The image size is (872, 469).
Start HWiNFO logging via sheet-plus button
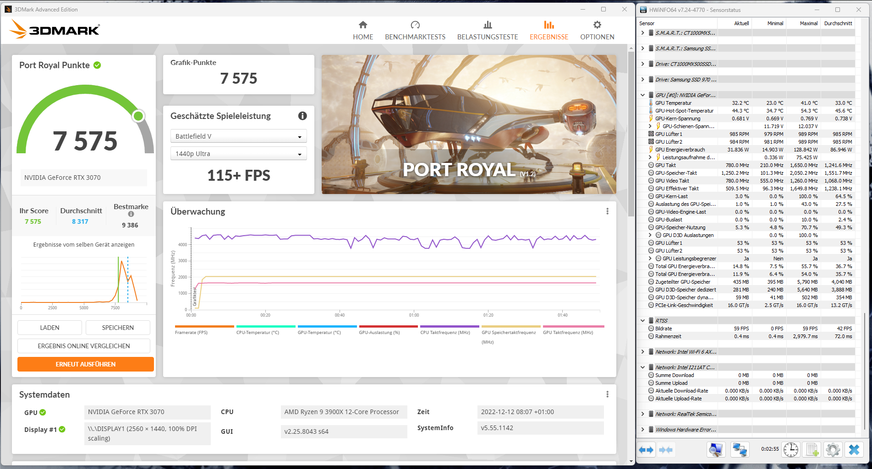tap(812, 450)
